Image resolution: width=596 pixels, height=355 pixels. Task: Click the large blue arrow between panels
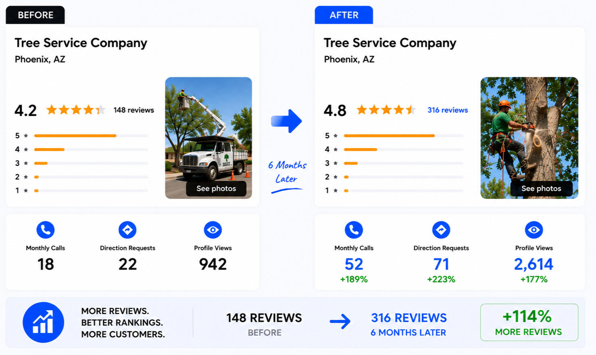point(286,121)
